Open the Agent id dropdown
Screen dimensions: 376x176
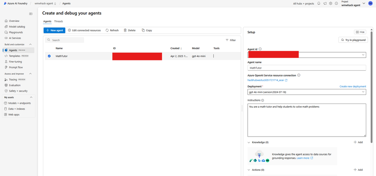pyautogui.click(x=307, y=55)
